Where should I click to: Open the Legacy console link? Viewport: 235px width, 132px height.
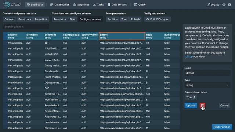tap(213, 5)
